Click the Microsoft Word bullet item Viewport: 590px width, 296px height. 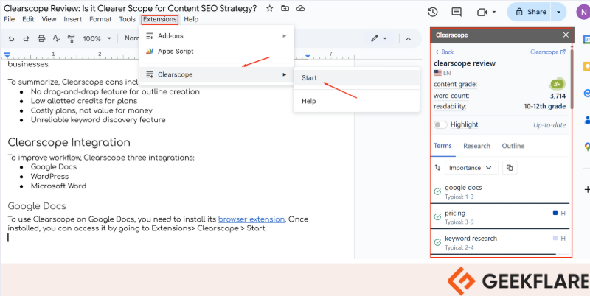(58, 186)
